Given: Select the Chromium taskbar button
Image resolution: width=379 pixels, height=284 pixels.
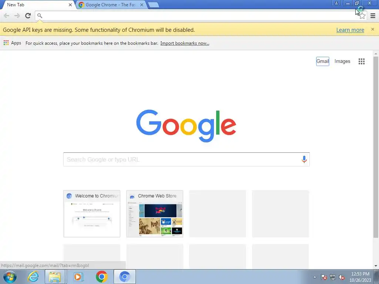Looking at the screenshot, I should [125, 277].
